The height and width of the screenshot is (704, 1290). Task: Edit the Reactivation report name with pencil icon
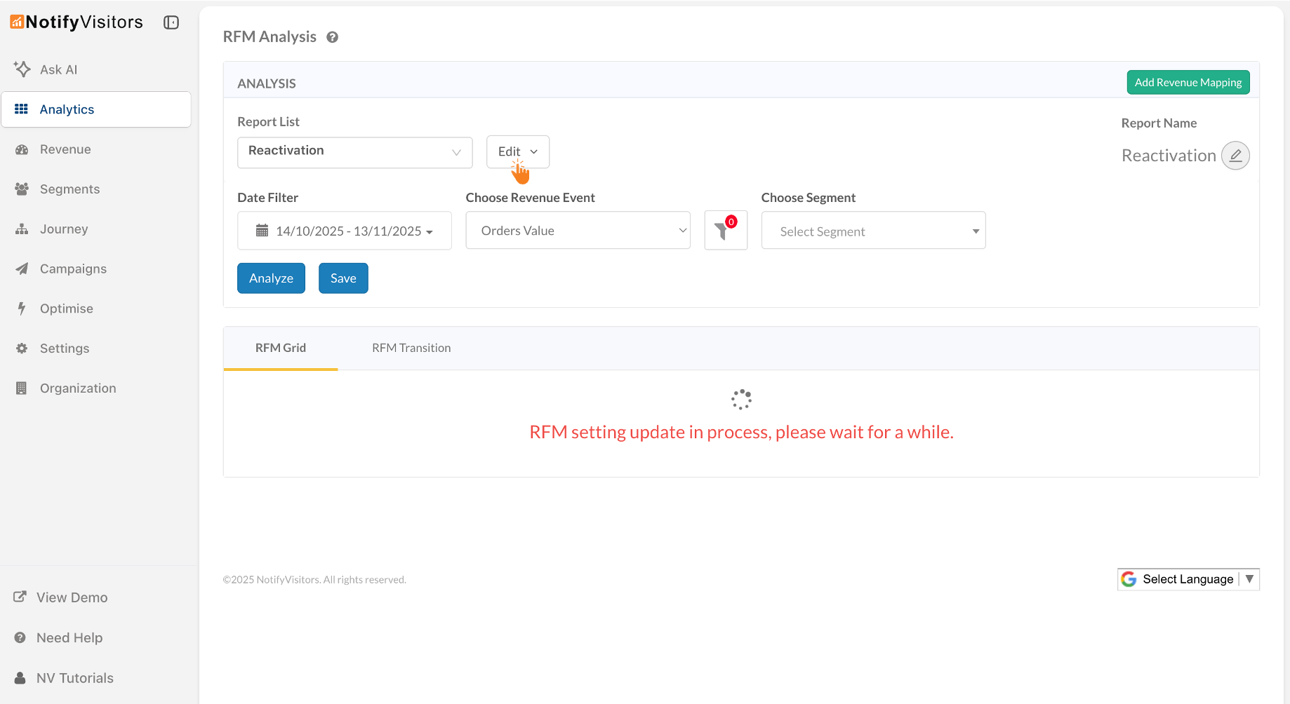1236,155
